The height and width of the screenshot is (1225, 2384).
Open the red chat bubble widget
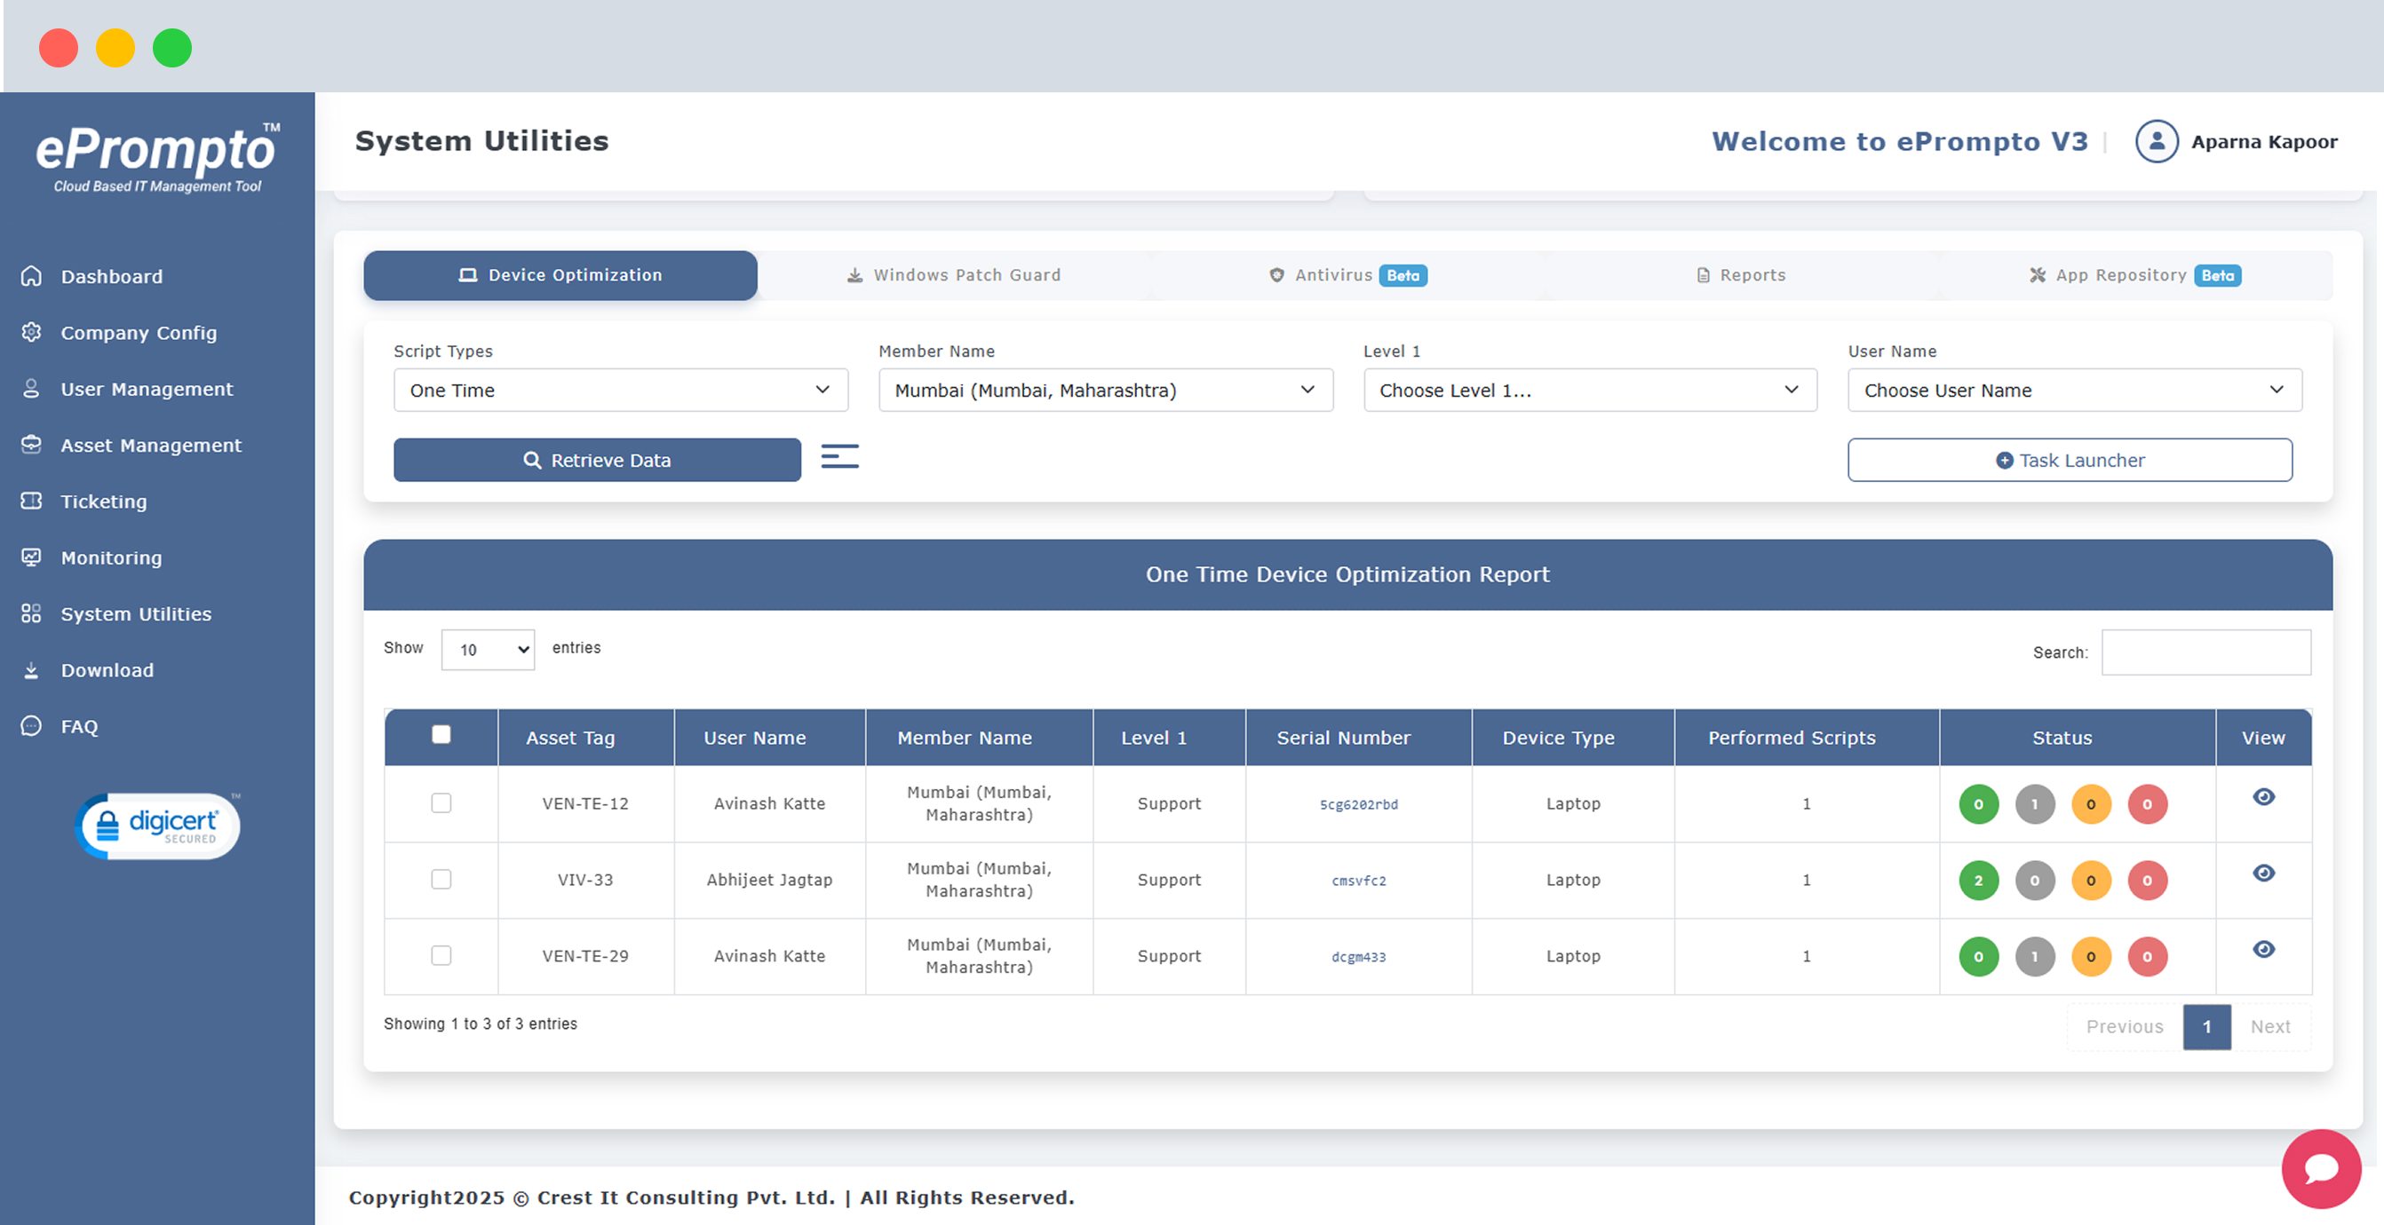2320,1167
